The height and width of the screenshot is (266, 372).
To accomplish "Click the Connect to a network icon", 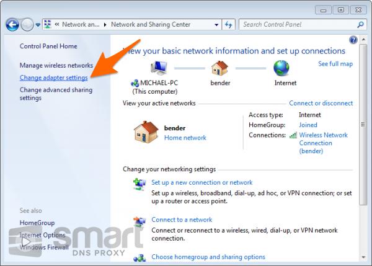I will point(139,221).
